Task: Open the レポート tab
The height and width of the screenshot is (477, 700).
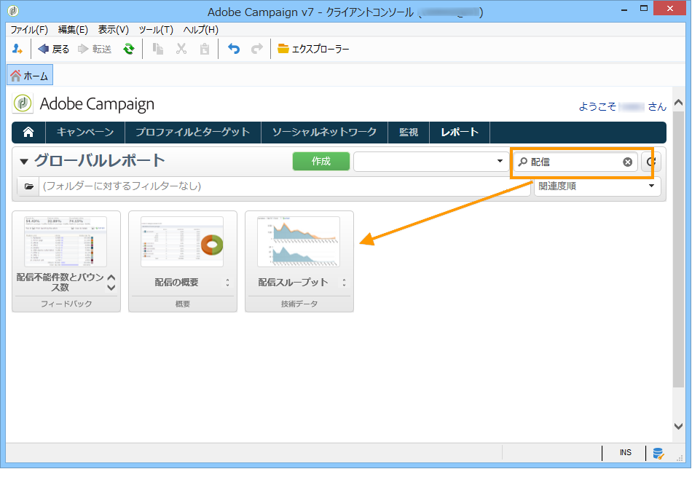Action: point(460,132)
